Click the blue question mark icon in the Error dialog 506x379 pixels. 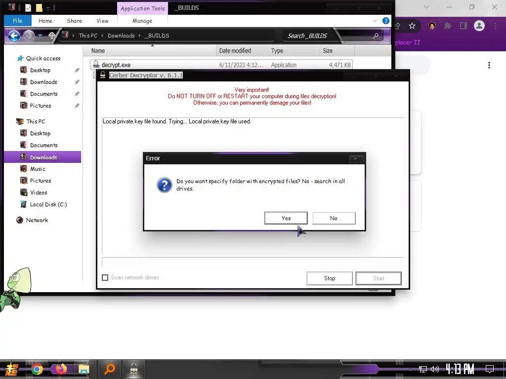[165, 185]
